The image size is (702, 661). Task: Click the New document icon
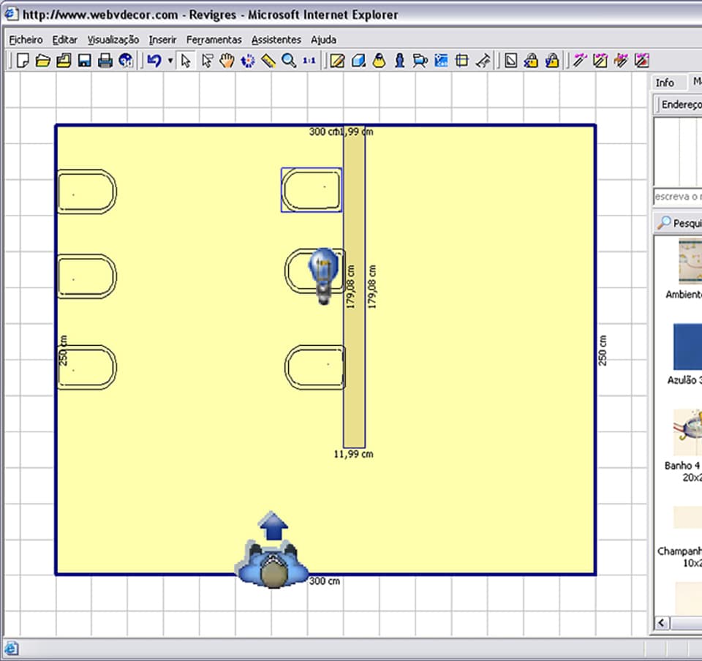coord(23,61)
